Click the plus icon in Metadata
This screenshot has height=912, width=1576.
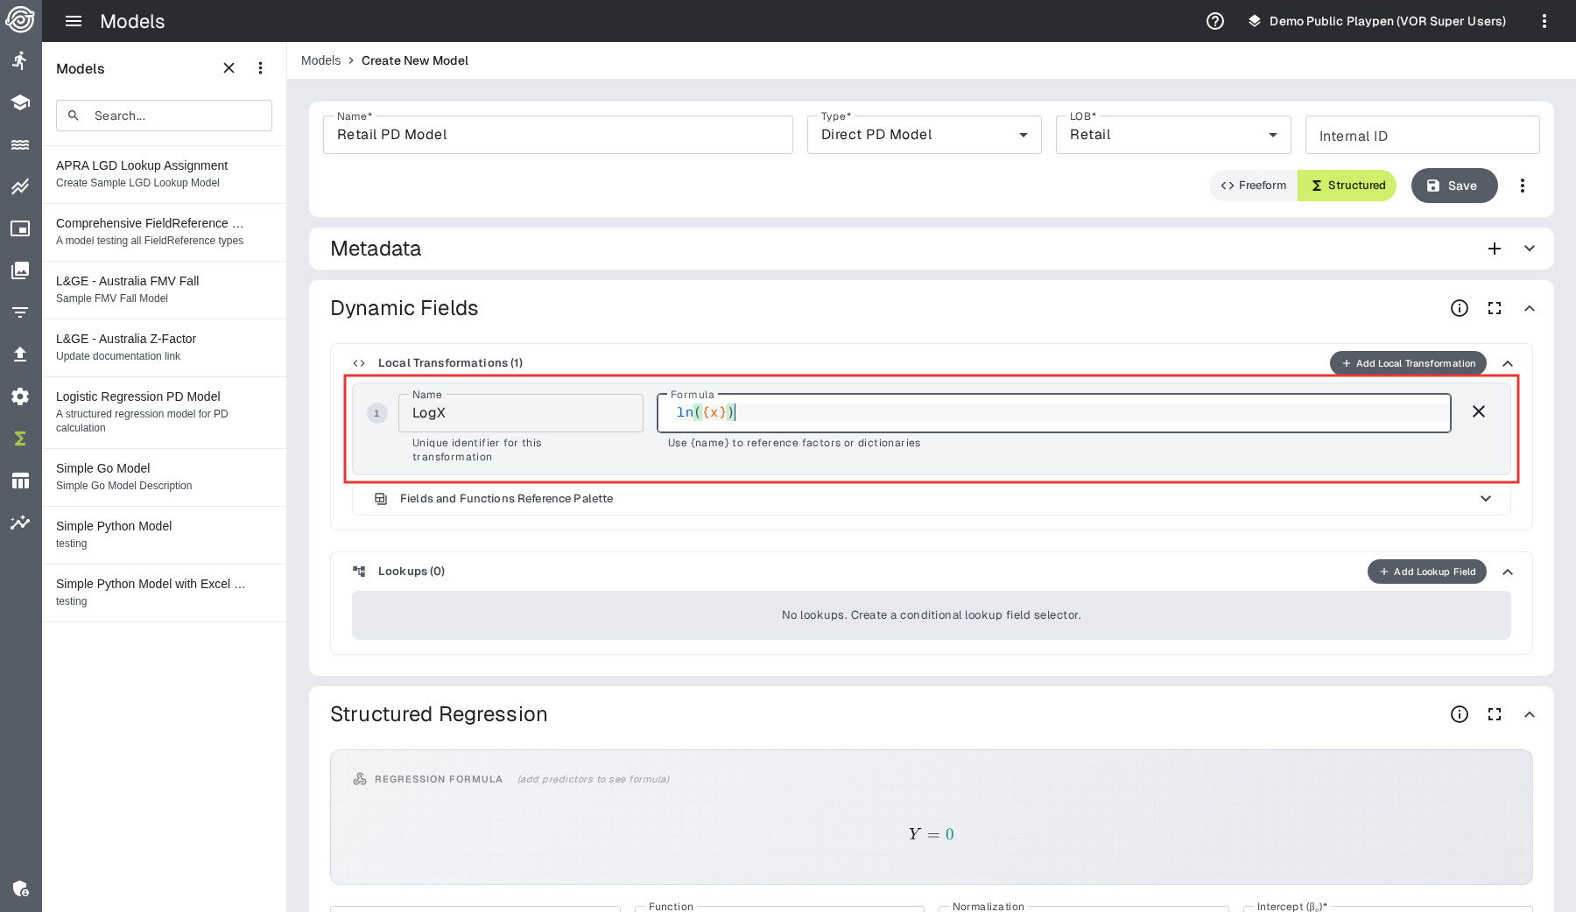click(x=1494, y=249)
